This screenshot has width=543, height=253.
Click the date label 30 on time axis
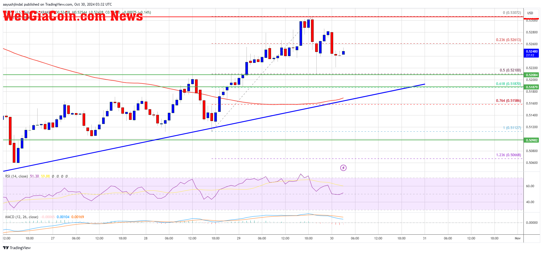(x=332, y=238)
